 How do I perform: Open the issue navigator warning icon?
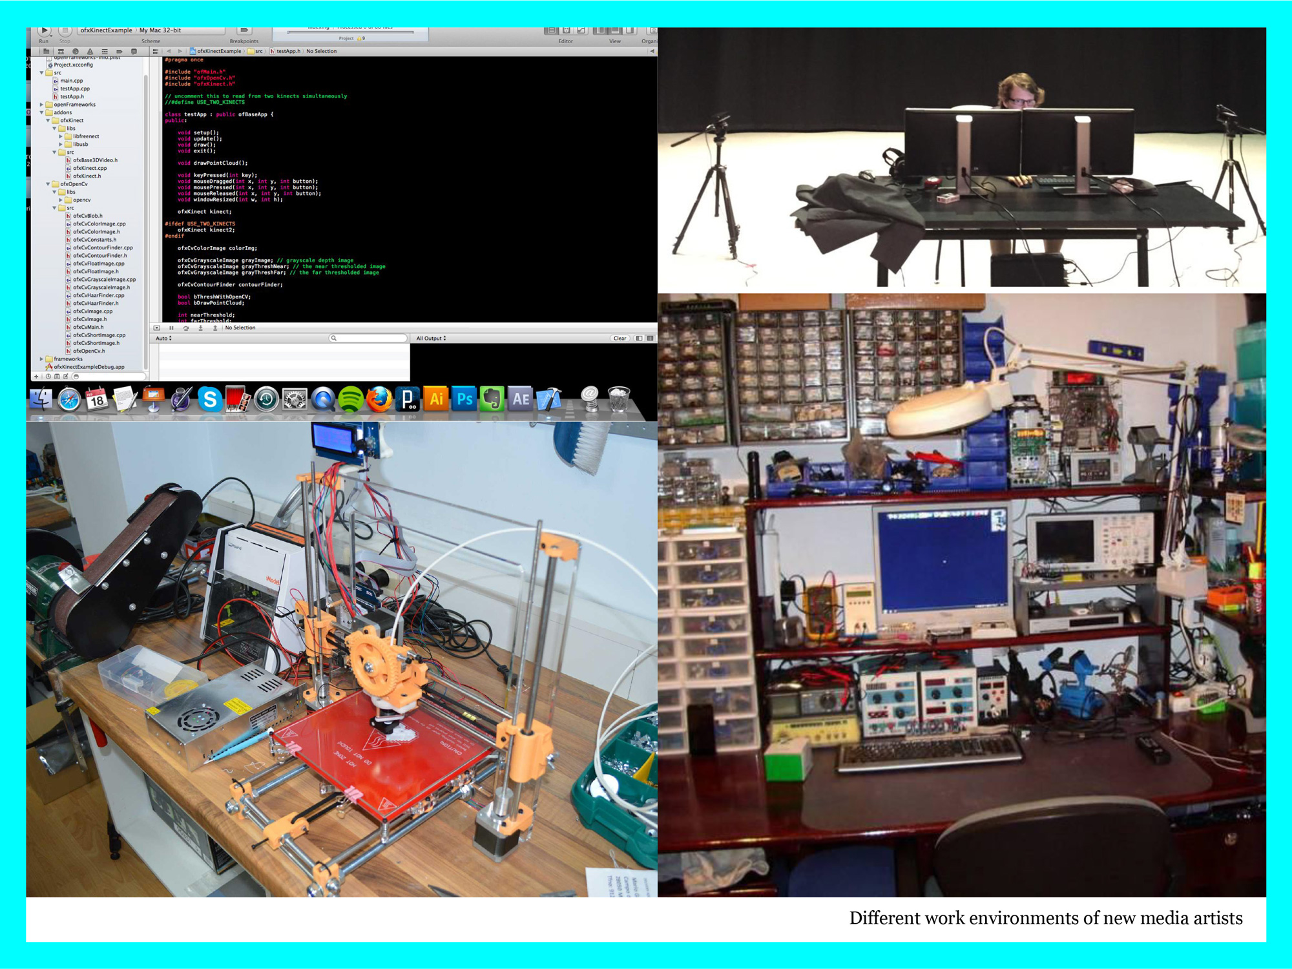[90, 51]
